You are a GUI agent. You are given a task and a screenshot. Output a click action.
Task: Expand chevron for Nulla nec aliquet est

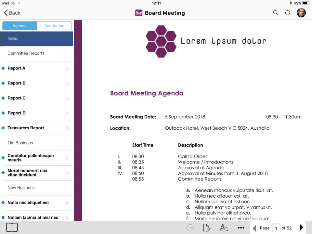(x=67, y=203)
